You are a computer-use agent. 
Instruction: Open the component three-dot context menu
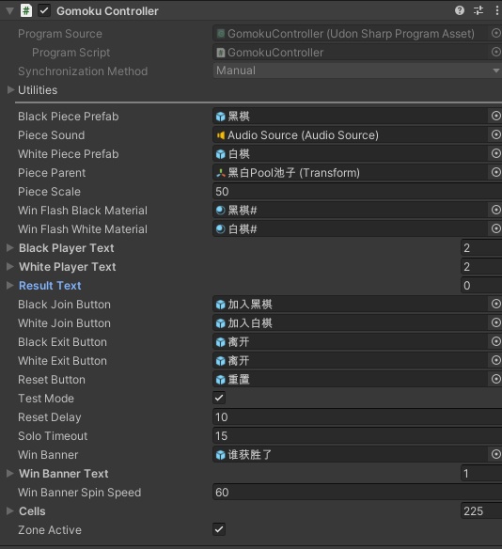click(496, 10)
